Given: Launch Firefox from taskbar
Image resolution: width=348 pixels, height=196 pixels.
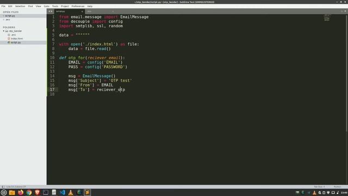Looking at the screenshot, I should [x=21, y=192].
